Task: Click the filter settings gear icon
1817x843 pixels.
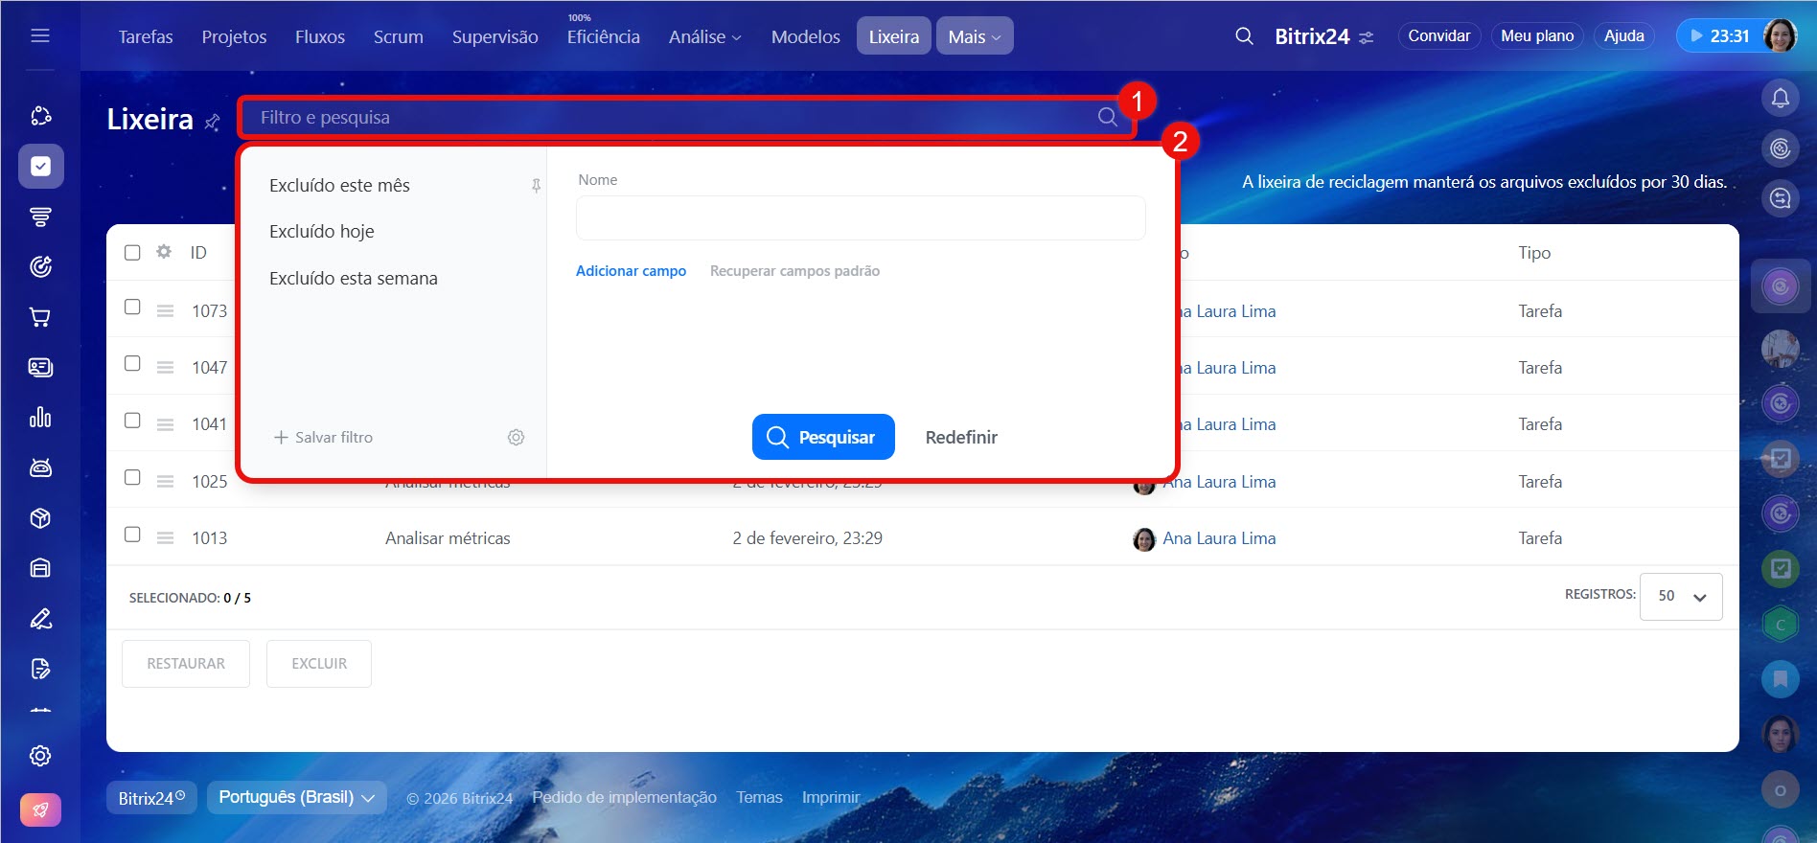Action: pos(516,437)
